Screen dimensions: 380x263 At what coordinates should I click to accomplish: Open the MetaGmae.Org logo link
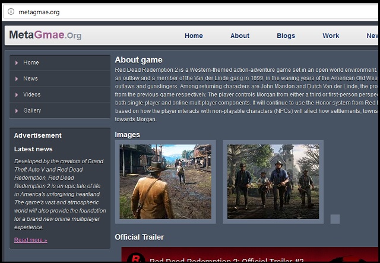45,35
